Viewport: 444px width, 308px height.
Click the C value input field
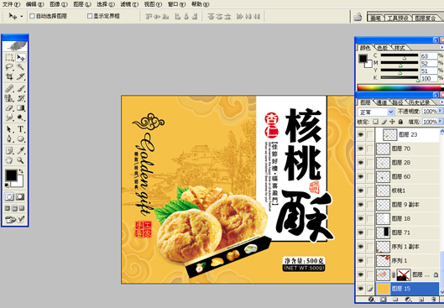tap(429, 55)
